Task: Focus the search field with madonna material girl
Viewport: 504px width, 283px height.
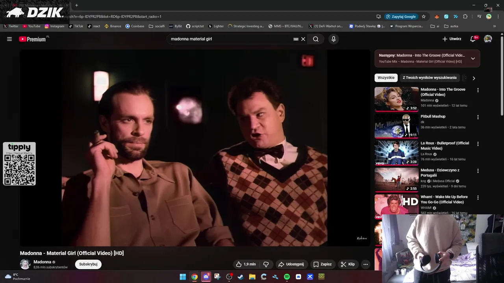Action: pos(230,39)
